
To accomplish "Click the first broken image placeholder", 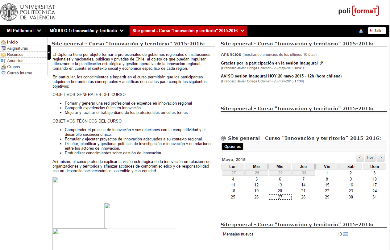I will (x=78, y=202).
